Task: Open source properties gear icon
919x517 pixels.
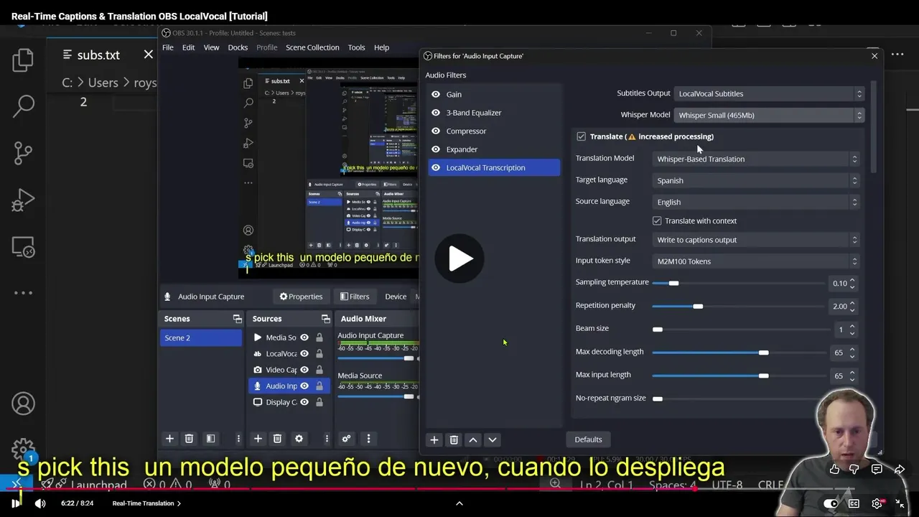Action: click(x=299, y=439)
